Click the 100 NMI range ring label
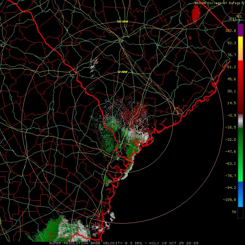The height and width of the screenshot is (245, 245). 122,22
